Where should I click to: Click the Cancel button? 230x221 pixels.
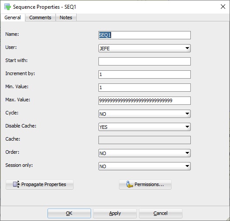(x=161, y=213)
